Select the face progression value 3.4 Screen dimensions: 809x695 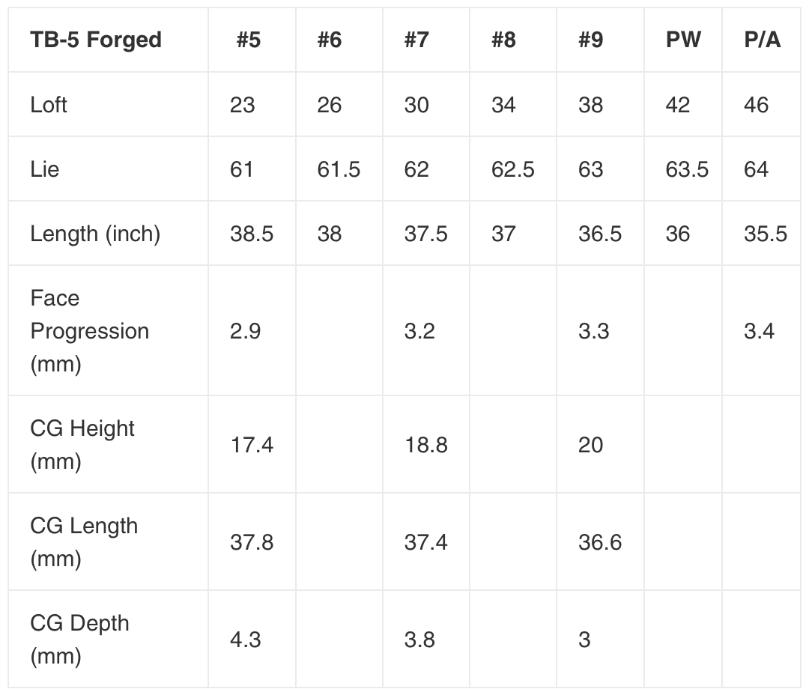pos(759,331)
